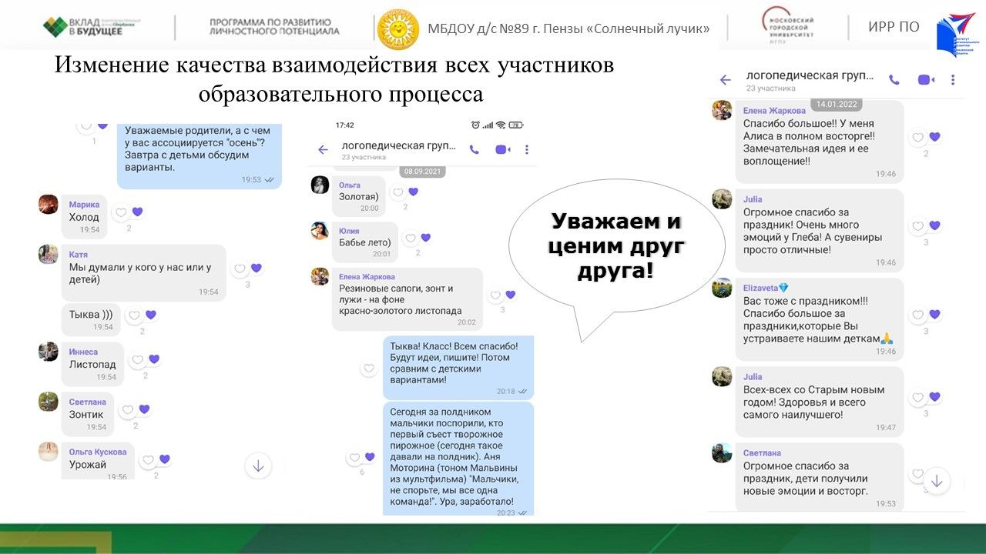986x554 pixels.
Task: Tap purple heart beside Elizaveta's "Вас тоже с праздником" message
Action: 934,314
